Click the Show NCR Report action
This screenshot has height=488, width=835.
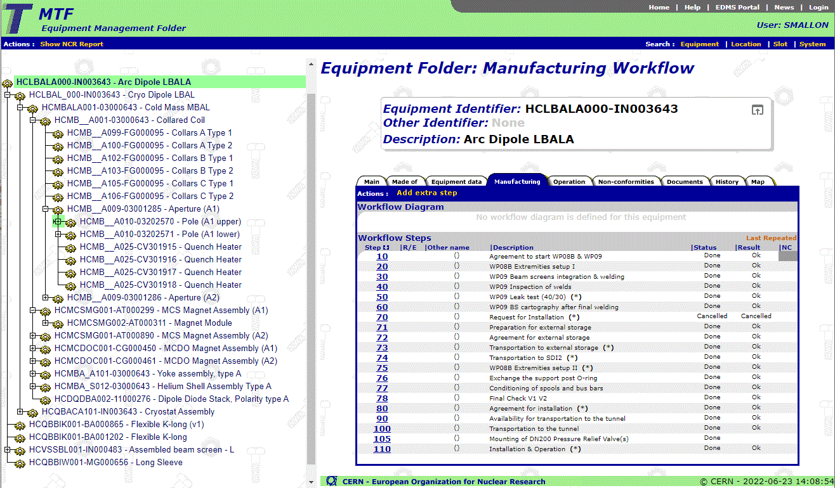(72, 44)
